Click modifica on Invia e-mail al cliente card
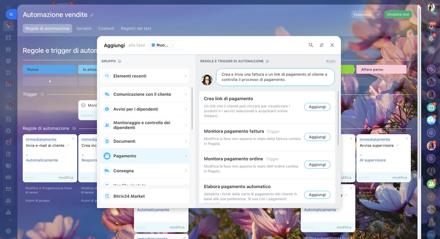Viewport: 440px width, 239px height. pos(66,177)
